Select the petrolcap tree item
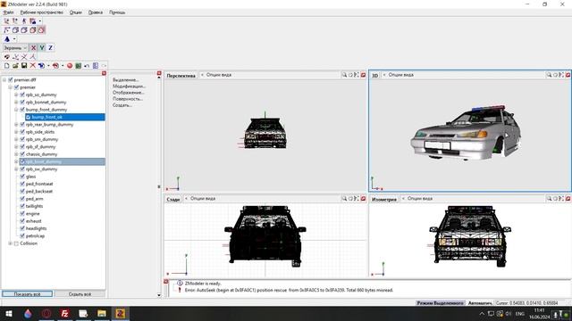 pos(35,235)
